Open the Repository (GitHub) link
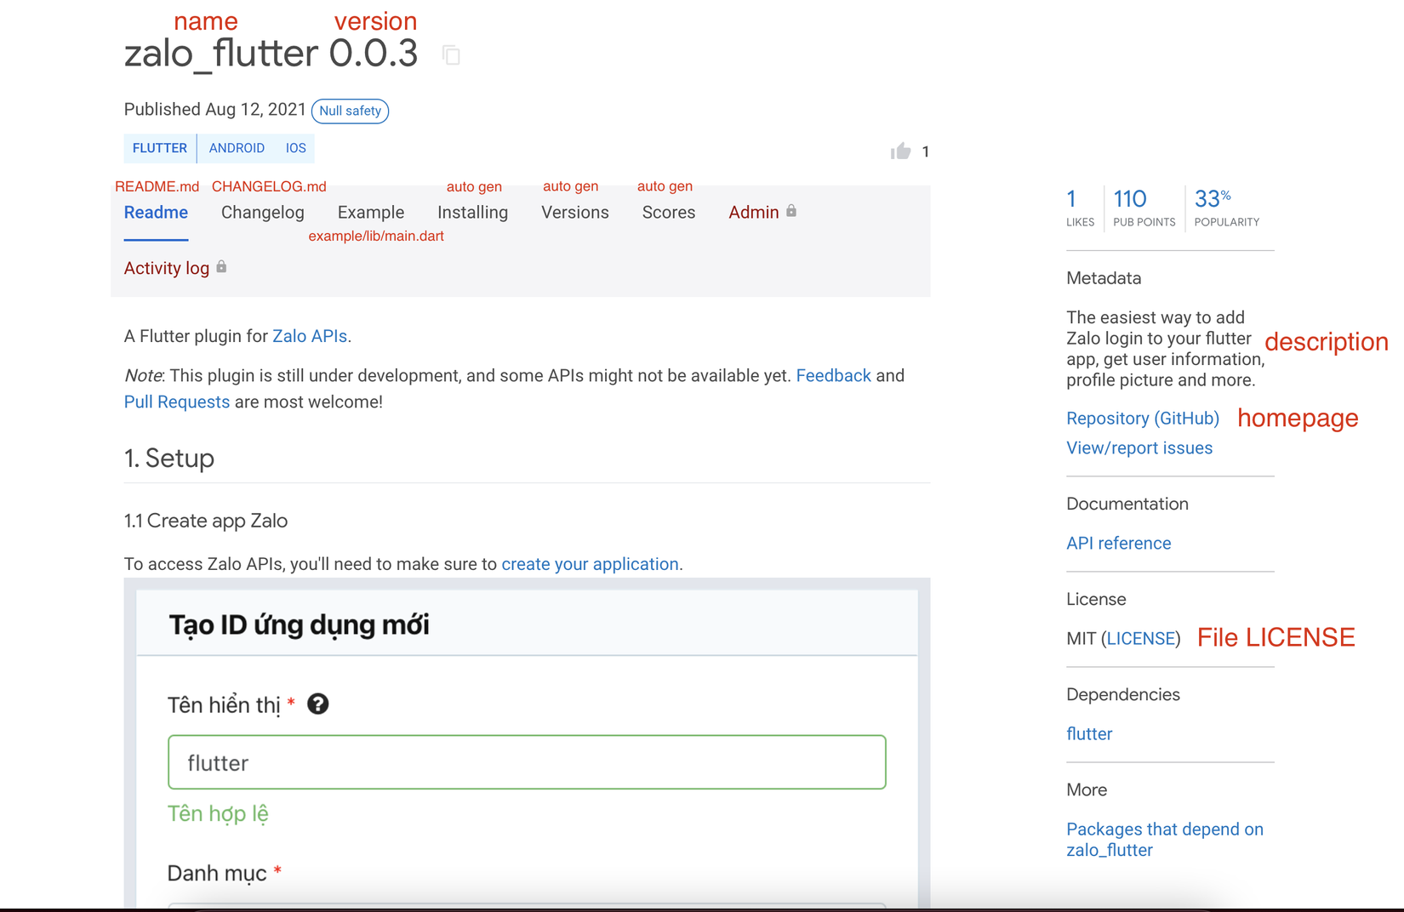Screen dimensions: 1404x912 (x=1142, y=418)
